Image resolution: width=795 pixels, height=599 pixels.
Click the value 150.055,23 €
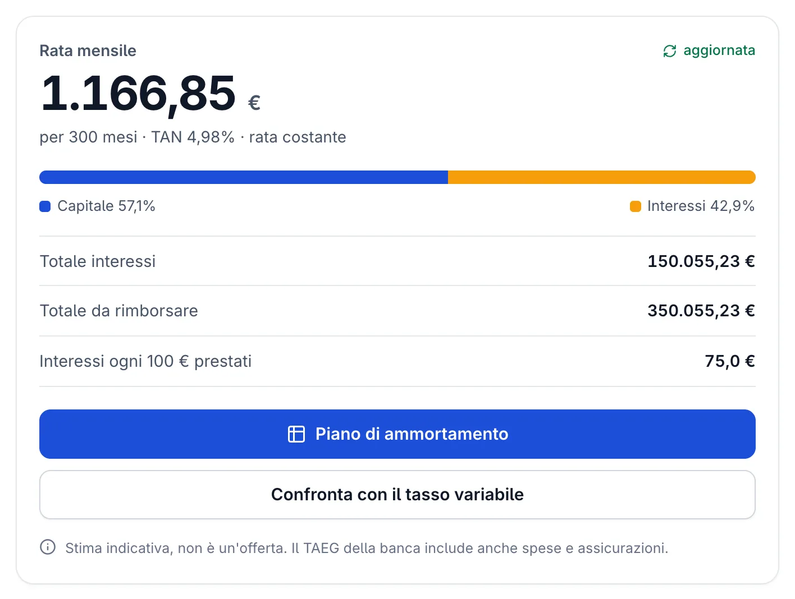(x=701, y=261)
